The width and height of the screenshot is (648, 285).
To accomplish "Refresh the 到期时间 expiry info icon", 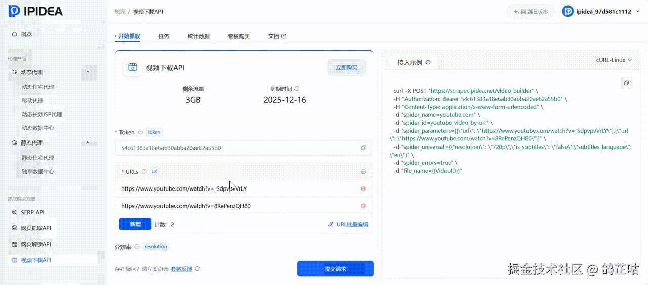I will tap(297, 88).
